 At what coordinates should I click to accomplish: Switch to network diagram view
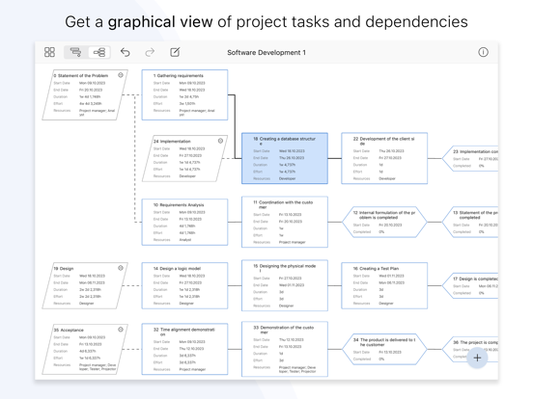tap(99, 52)
